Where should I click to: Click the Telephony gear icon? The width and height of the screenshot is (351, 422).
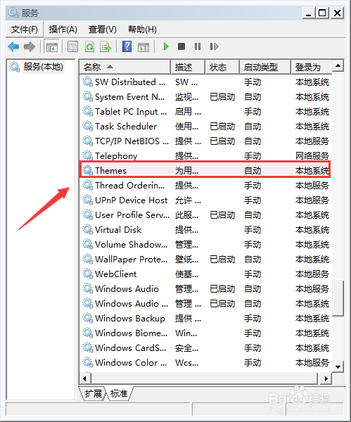point(88,155)
